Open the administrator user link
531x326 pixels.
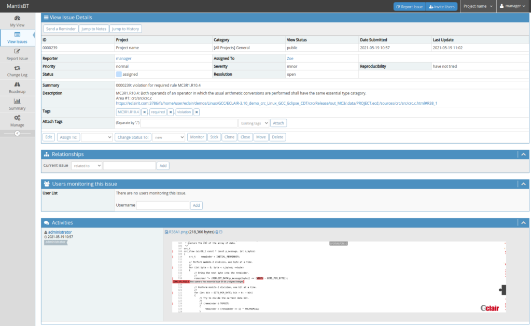(x=60, y=232)
